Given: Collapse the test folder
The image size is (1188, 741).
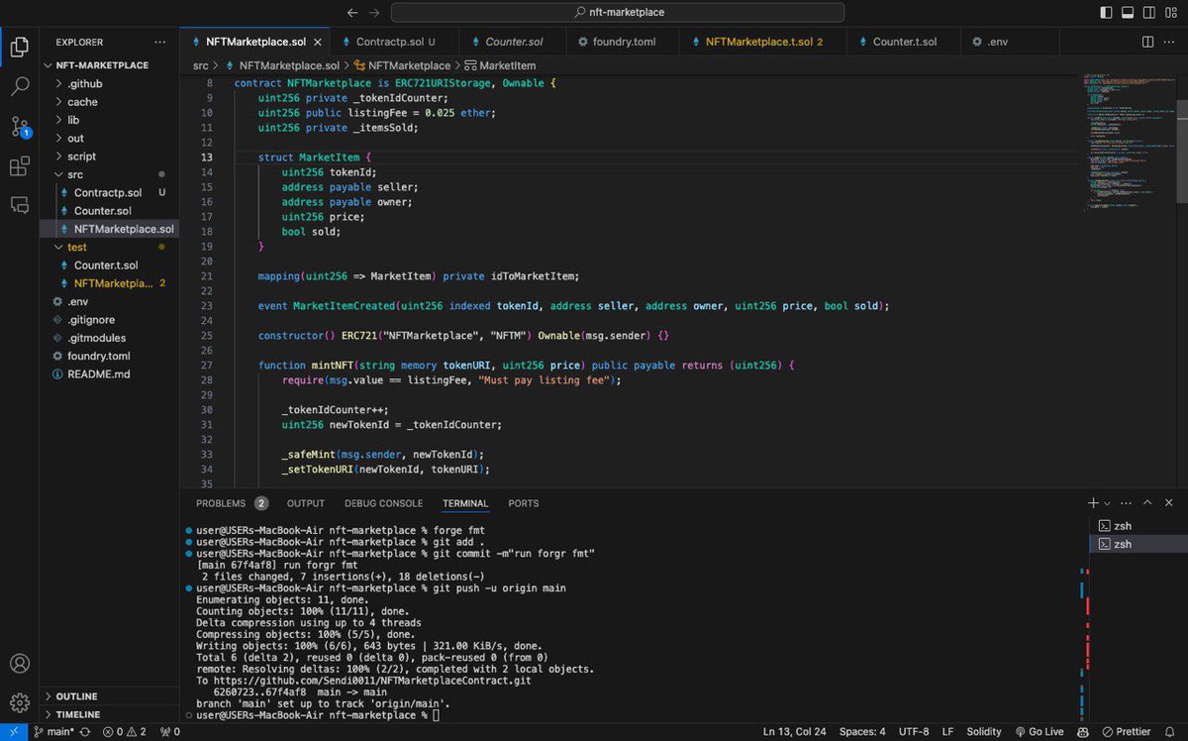Looking at the screenshot, I should tap(76, 247).
